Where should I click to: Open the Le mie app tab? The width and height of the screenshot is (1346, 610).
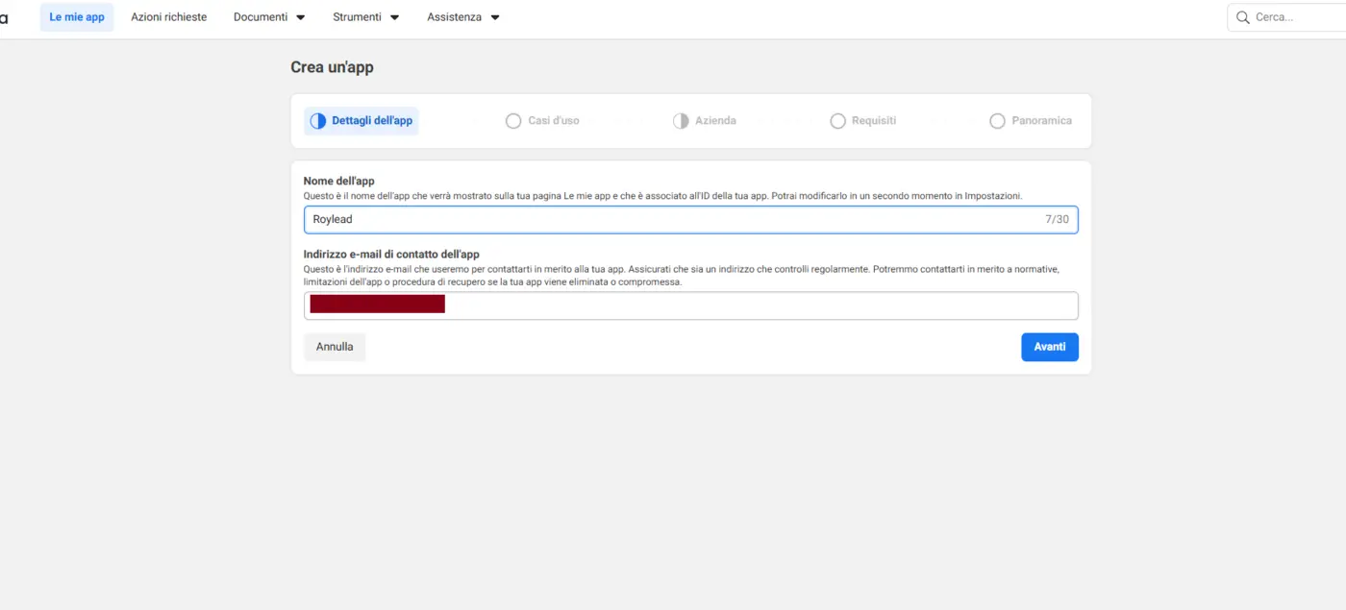pyautogui.click(x=77, y=17)
